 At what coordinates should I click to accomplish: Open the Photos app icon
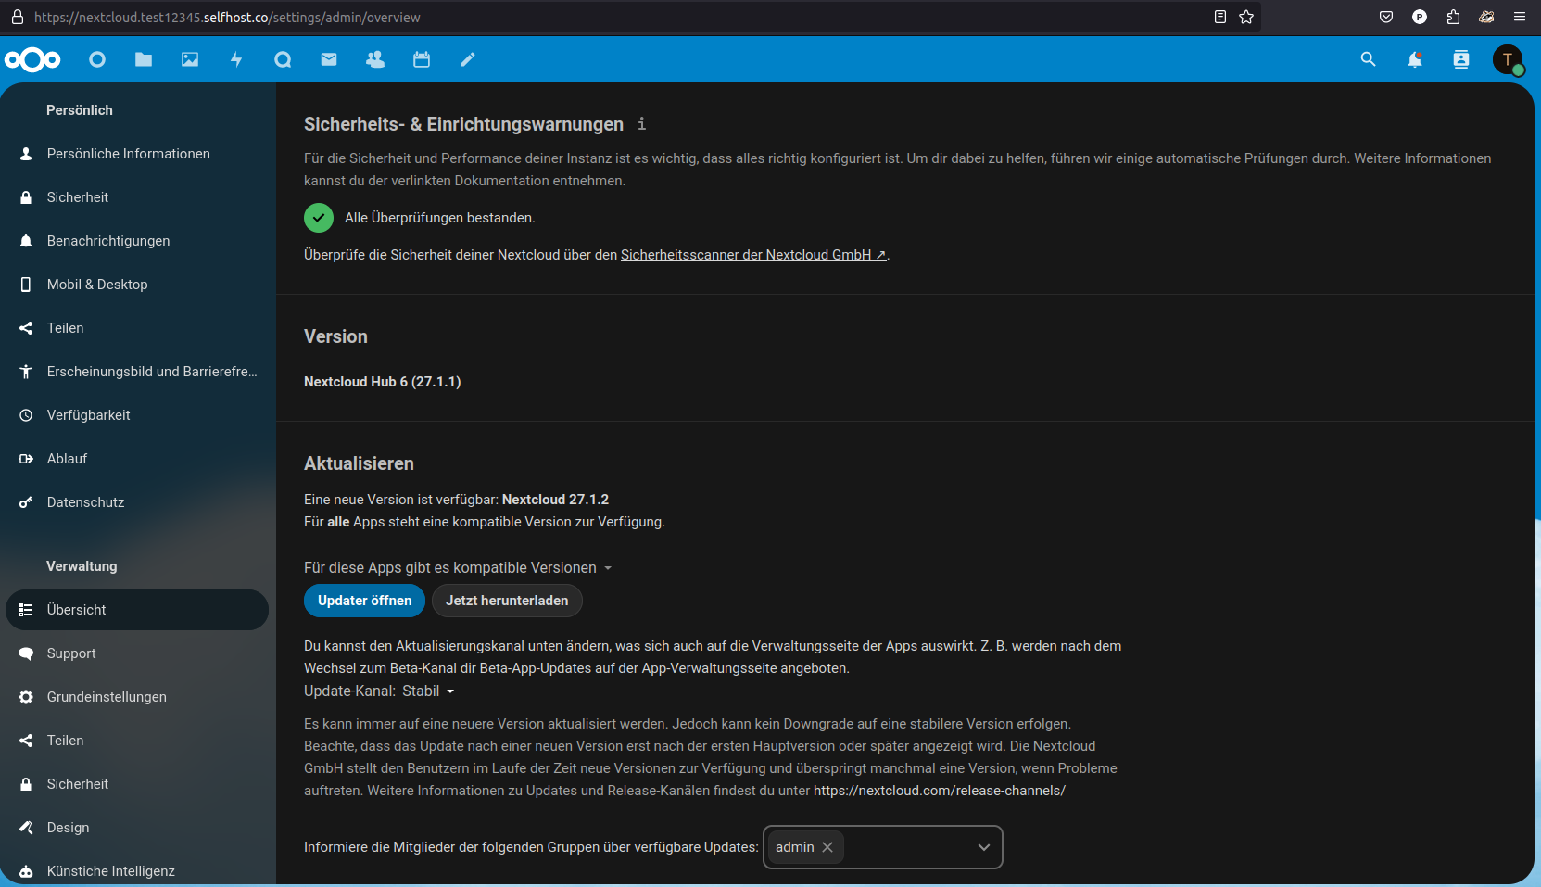[x=190, y=59]
